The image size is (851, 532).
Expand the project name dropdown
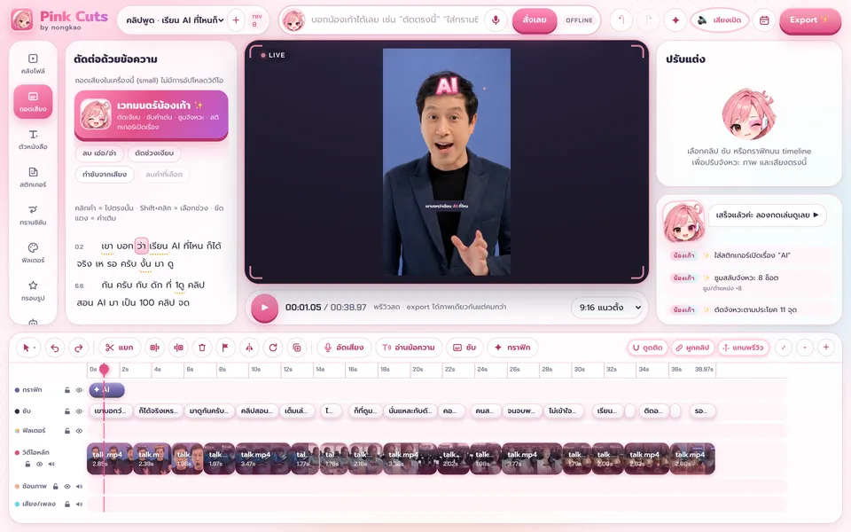tap(175, 20)
